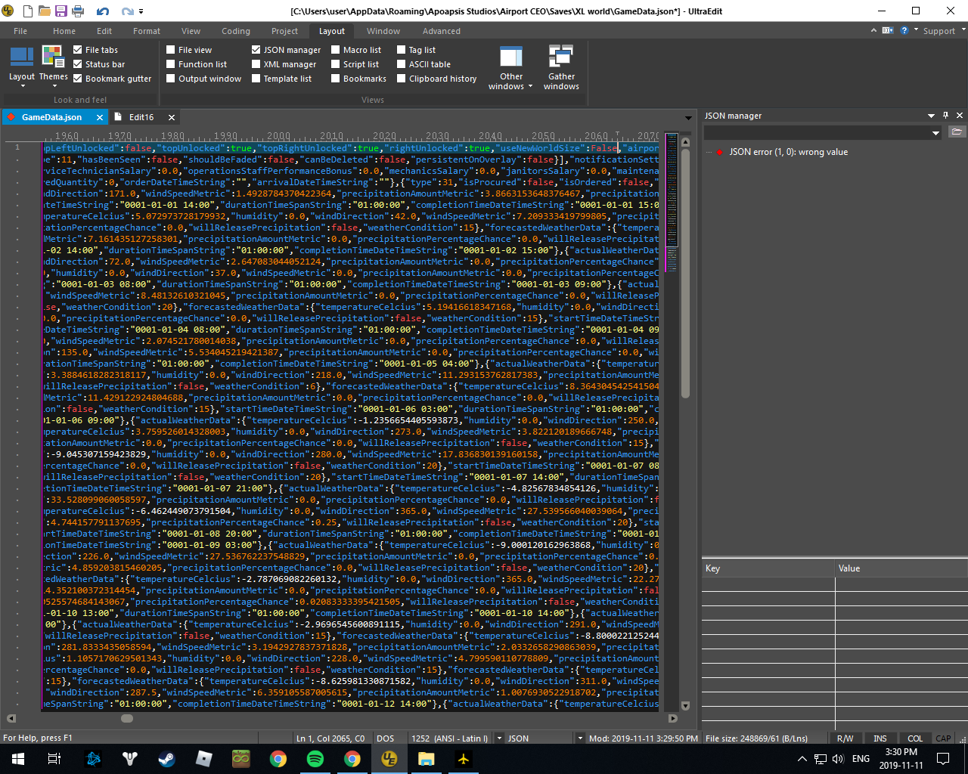968x774 pixels.
Task: Open the JSON syntax highlighting dropdown in status bar
Action: tap(580, 738)
